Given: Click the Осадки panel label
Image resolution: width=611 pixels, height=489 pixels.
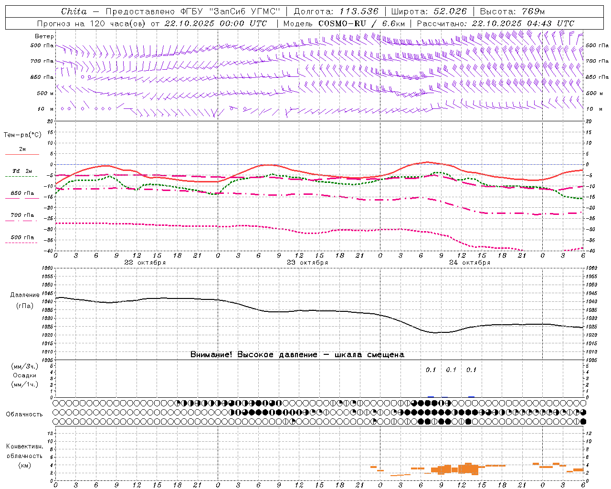Looking at the screenshot, I should point(25,375).
